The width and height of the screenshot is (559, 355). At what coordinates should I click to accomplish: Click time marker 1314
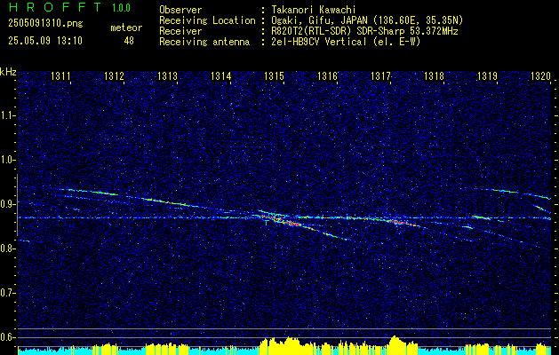coord(220,76)
